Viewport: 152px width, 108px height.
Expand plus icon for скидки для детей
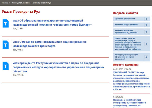click(146, 25)
